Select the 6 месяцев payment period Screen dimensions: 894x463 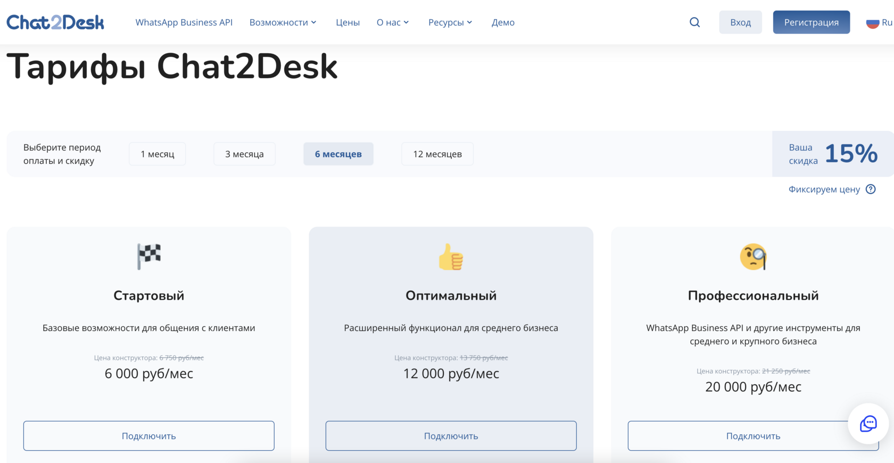point(338,154)
